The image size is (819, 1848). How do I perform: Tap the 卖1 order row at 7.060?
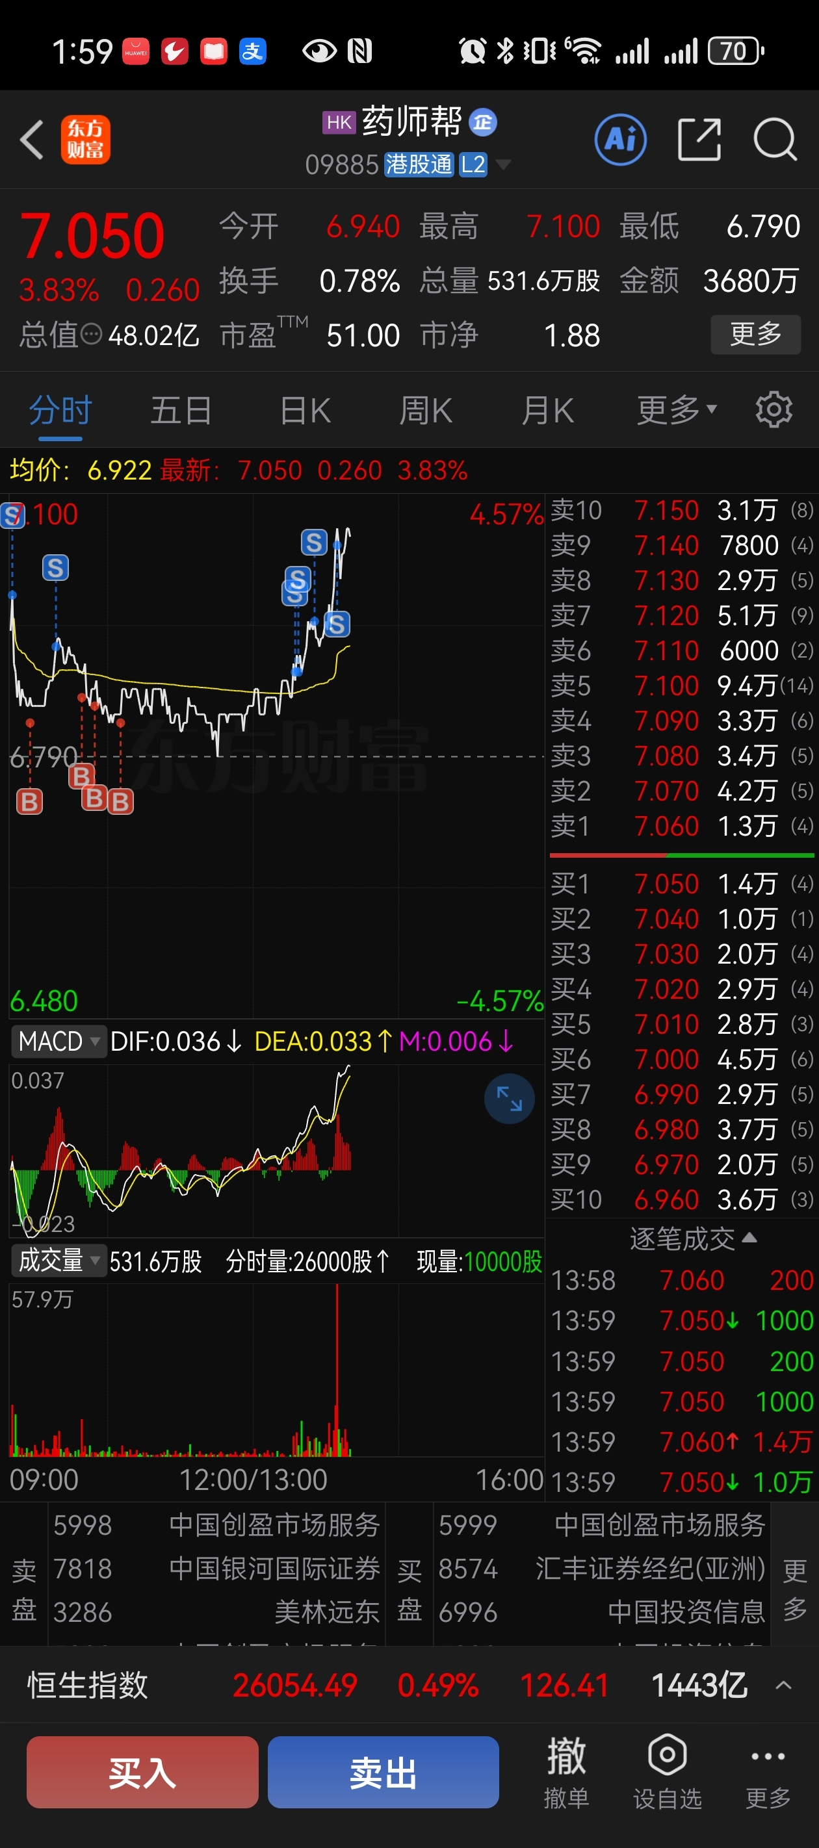pos(682,827)
